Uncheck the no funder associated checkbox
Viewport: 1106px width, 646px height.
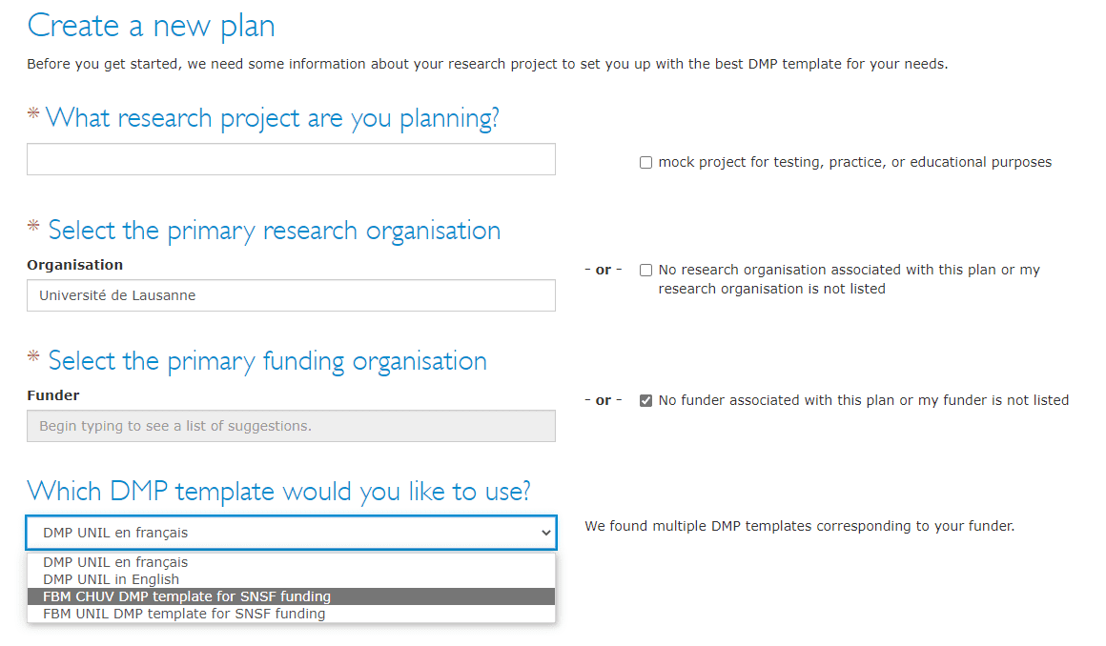tap(645, 400)
